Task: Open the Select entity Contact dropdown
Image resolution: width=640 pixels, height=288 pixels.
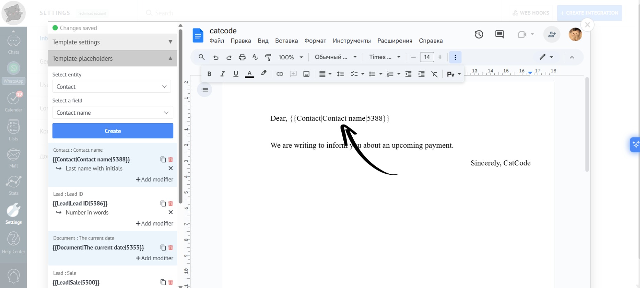Action: pyautogui.click(x=111, y=87)
